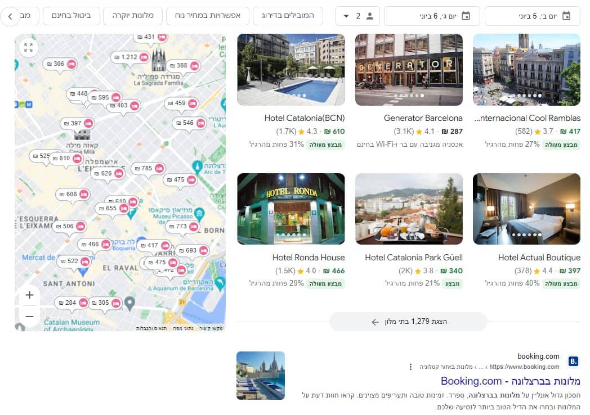Open the Hotel Catalonia(BCN) name link
Image resolution: width=590 pixels, height=415 pixels.
click(x=305, y=118)
